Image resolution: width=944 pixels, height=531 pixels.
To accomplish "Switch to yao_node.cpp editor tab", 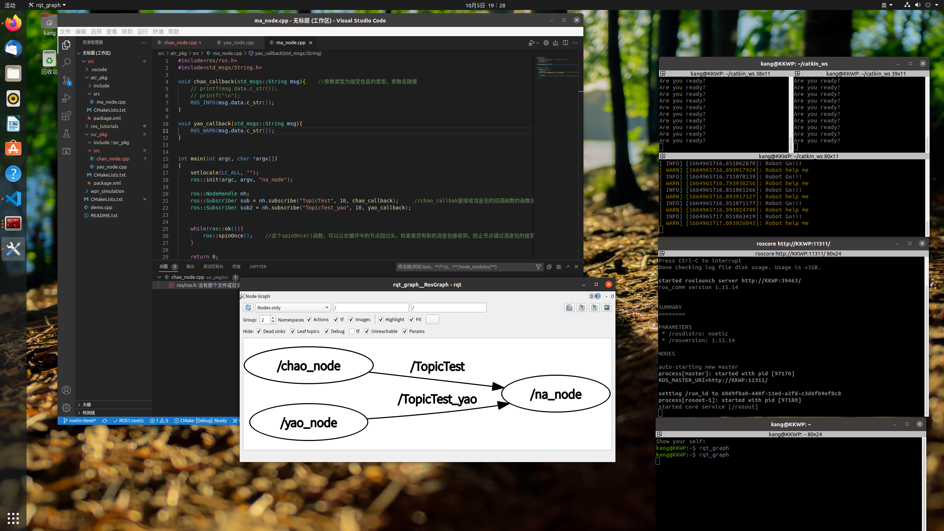I will coord(238,43).
